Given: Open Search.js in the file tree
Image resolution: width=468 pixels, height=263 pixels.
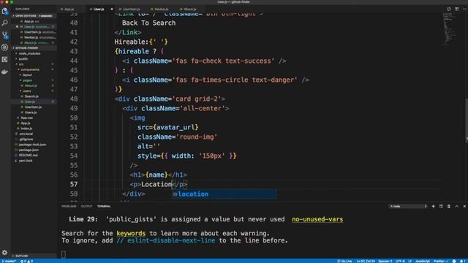Looking at the screenshot, I should 31,96.
